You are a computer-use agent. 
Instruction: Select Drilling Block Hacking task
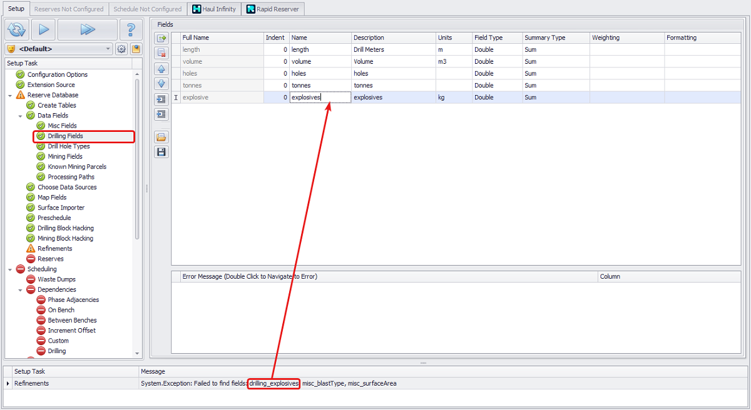[66, 228]
